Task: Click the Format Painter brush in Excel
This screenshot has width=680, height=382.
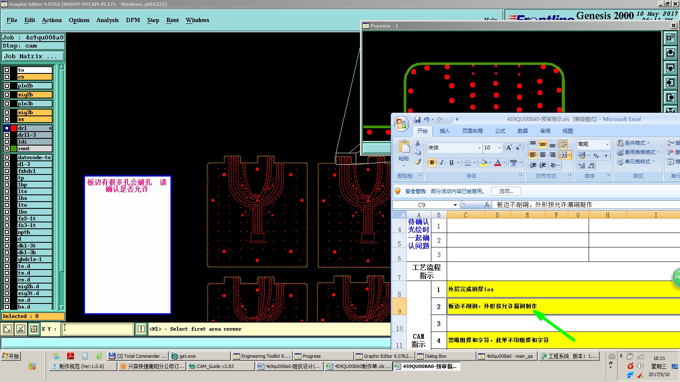Action: point(418,162)
